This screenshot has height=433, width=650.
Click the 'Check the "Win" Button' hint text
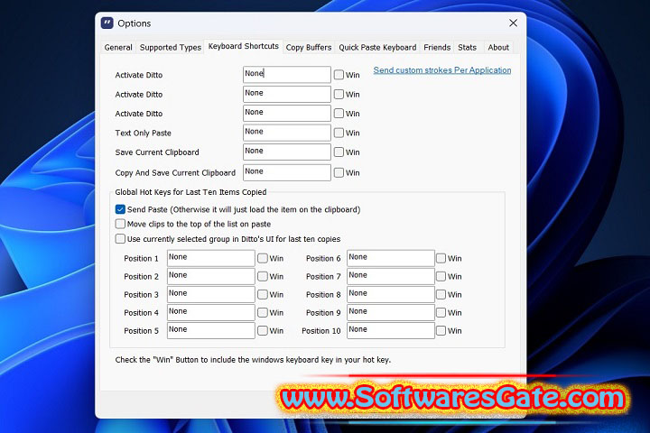[x=253, y=360]
